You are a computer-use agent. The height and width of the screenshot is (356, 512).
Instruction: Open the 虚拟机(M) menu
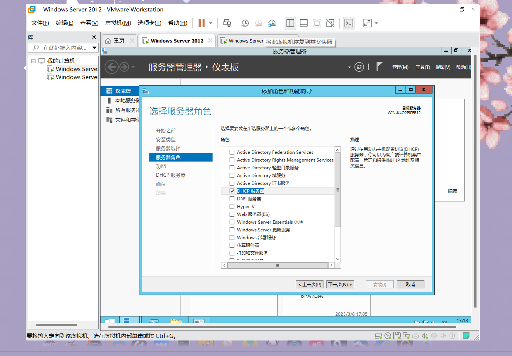tap(118, 23)
